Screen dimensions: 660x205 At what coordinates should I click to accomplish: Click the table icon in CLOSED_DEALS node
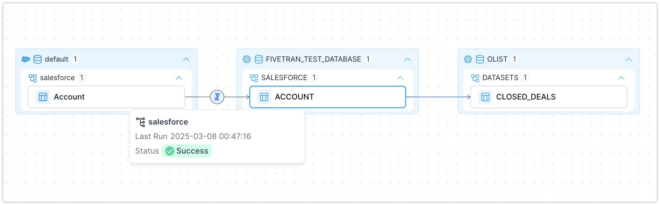[x=485, y=97]
